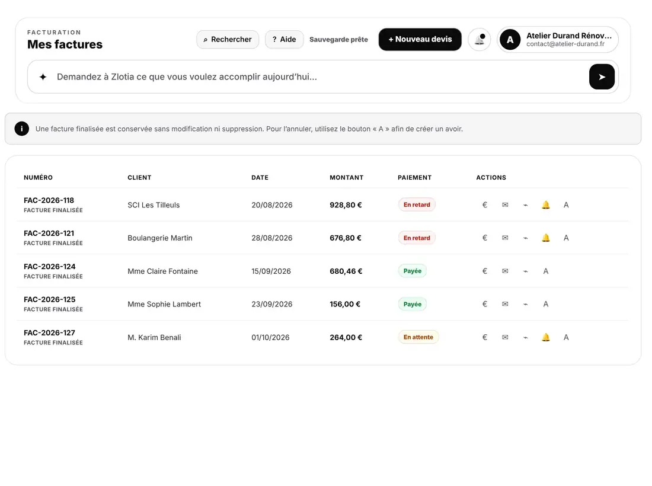Click the client name Boulangerie Martin

(x=160, y=238)
